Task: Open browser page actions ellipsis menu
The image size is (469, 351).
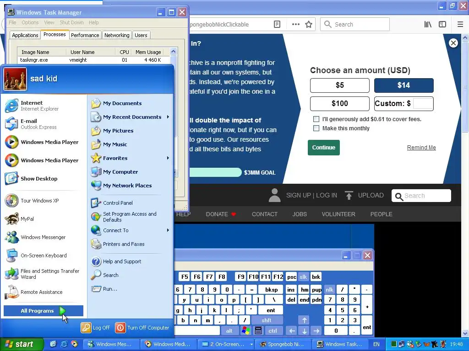Action: pyautogui.click(x=296, y=24)
